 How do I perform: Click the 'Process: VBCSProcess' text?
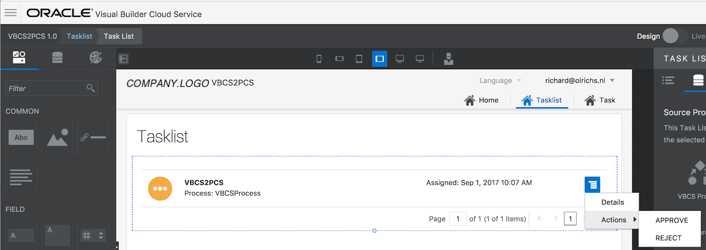point(222,193)
